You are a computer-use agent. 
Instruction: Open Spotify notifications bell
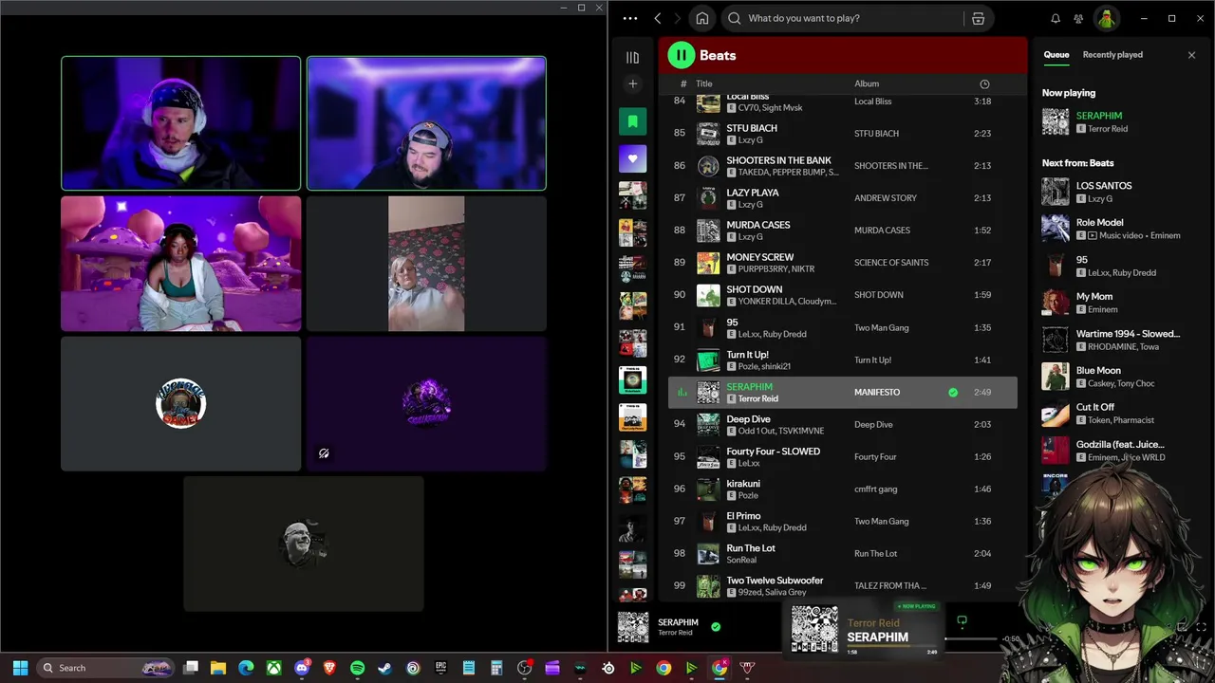[x=1056, y=18]
